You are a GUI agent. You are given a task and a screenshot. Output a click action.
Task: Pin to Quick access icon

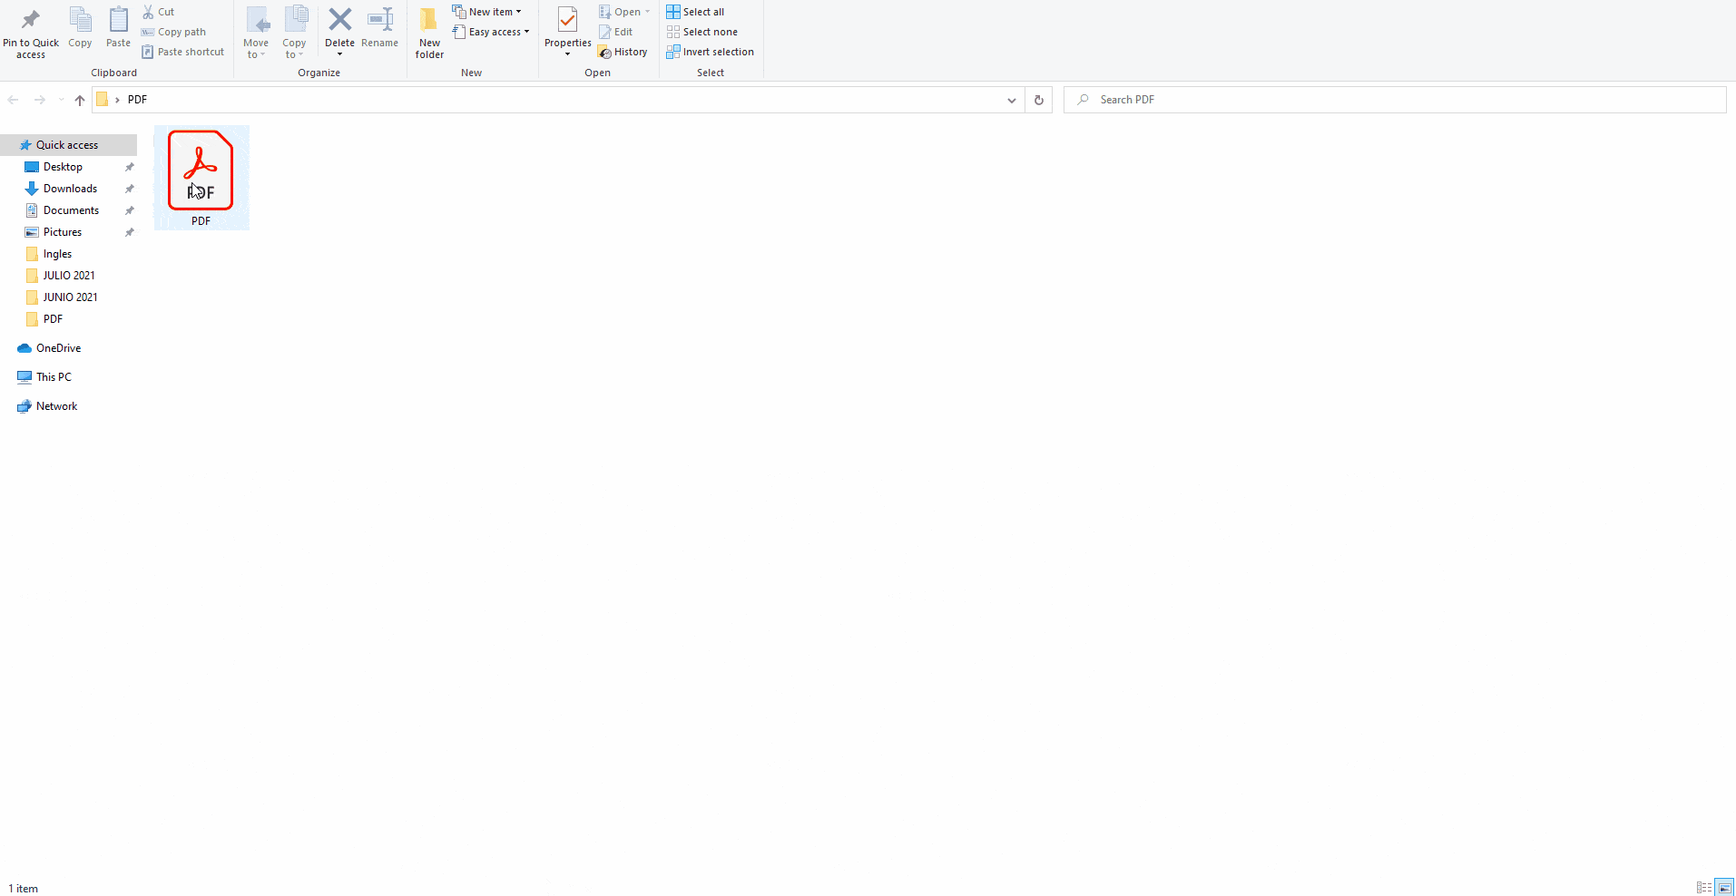click(30, 32)
